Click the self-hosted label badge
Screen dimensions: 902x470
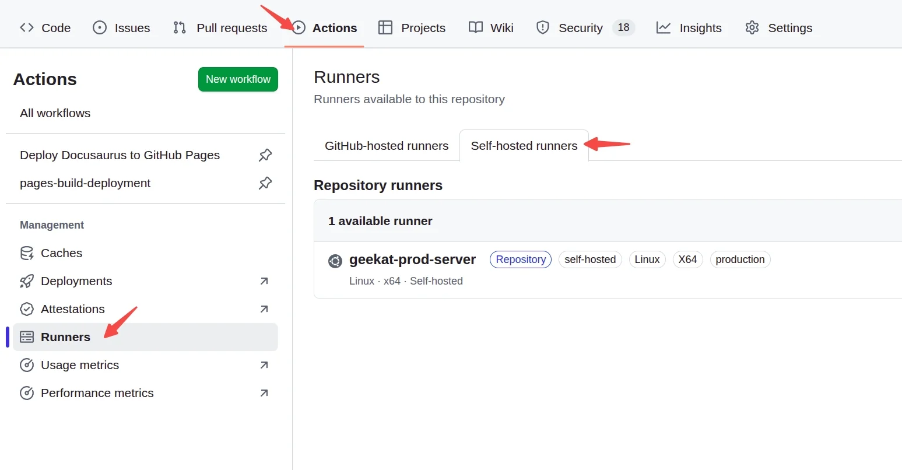(590, 259)
